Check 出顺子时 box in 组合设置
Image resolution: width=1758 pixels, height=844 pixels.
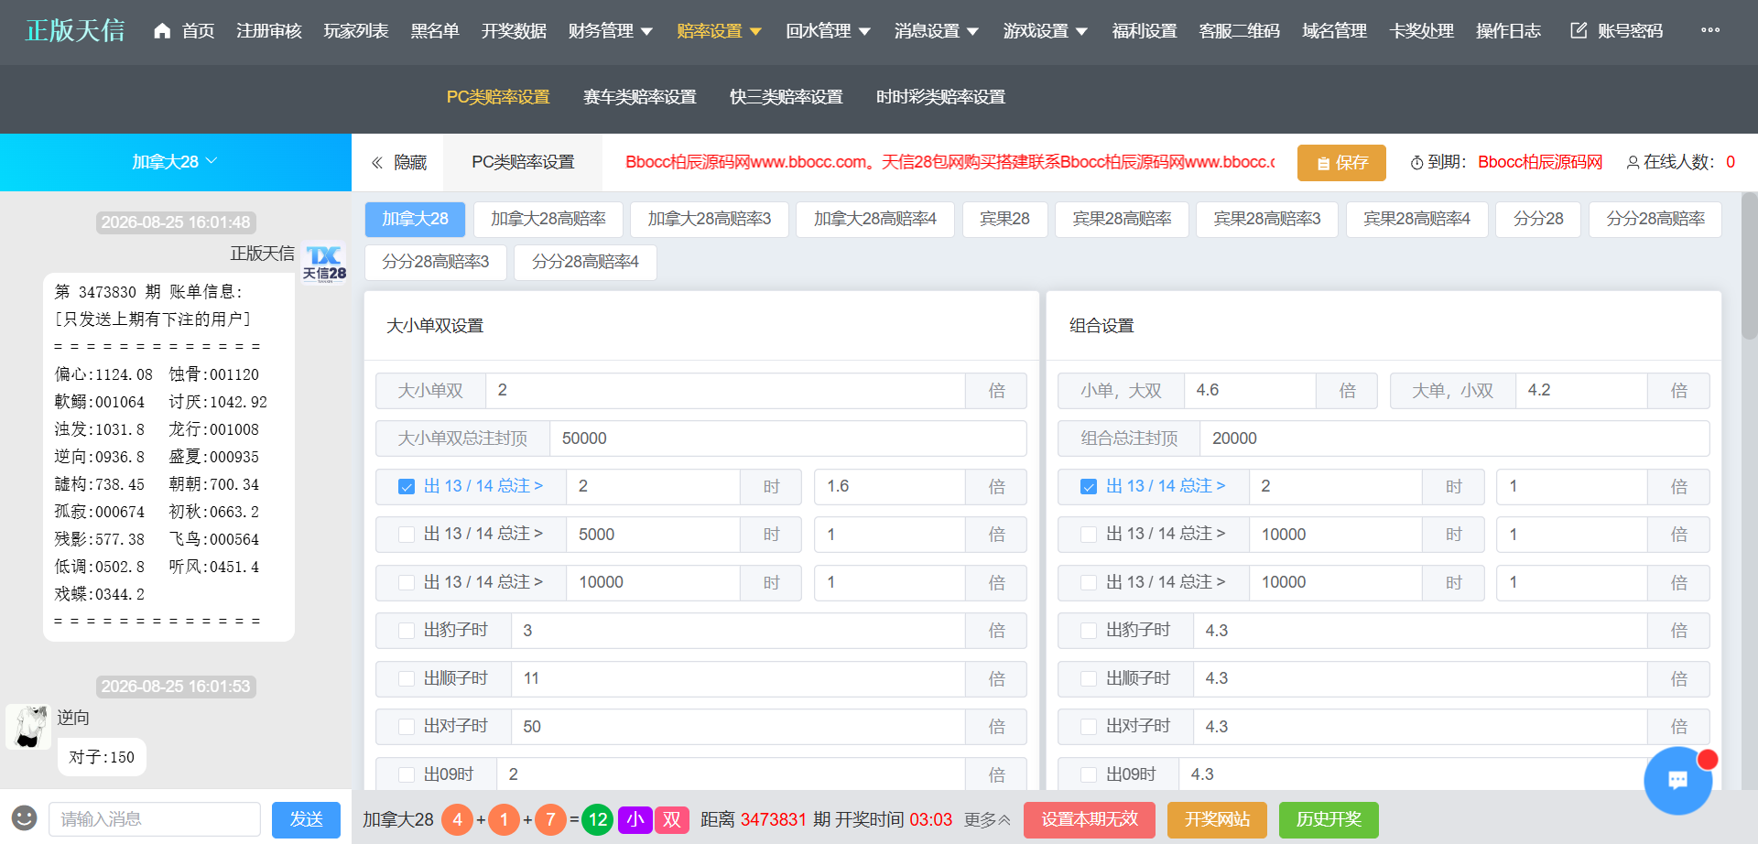pyautogui.click(x=1089, y=679)
